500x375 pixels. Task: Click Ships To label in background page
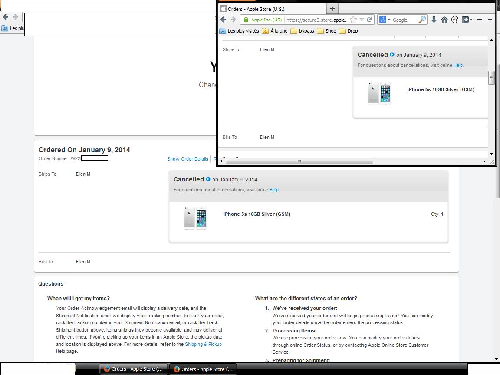(x=47, y=174)
